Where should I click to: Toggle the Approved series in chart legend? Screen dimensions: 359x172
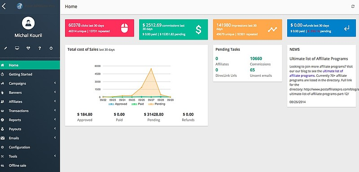(118, 104)
